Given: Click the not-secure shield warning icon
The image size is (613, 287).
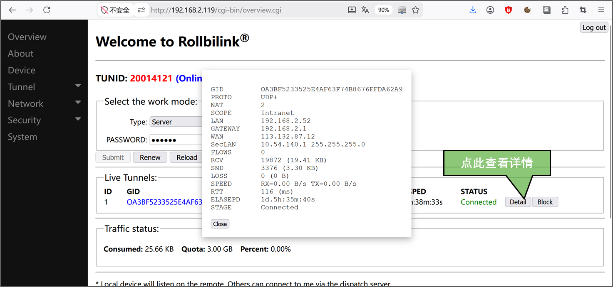Looking at the screenshot, I should point(104,10).
